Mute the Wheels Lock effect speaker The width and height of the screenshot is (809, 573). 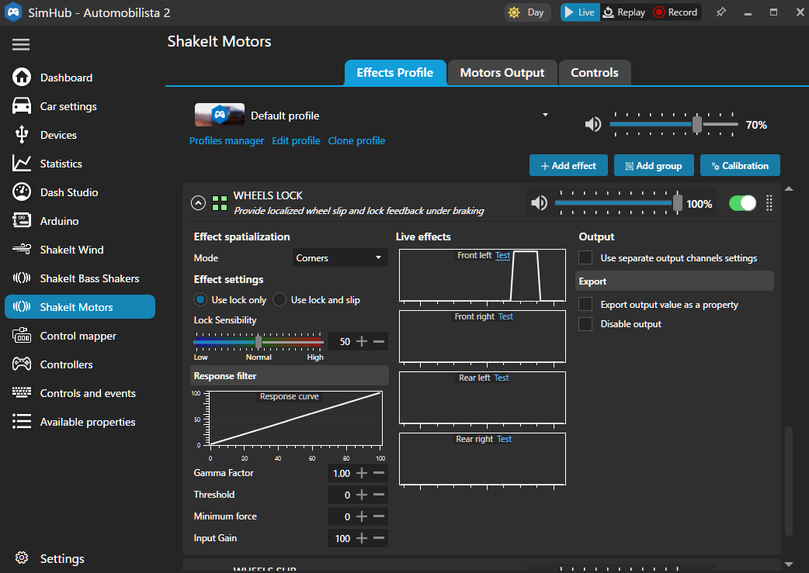pos(539,203)
